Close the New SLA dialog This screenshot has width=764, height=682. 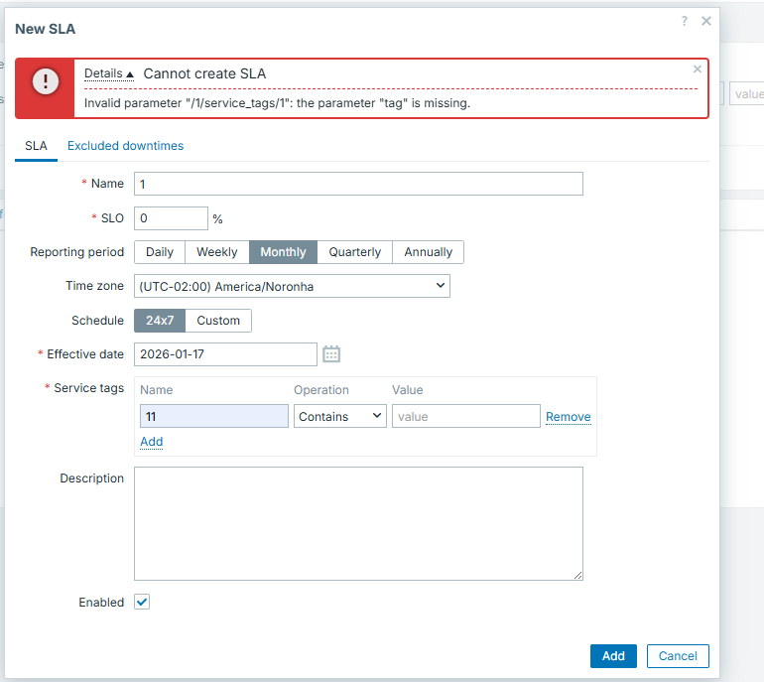pyautogui.click(x=706, y=21)
